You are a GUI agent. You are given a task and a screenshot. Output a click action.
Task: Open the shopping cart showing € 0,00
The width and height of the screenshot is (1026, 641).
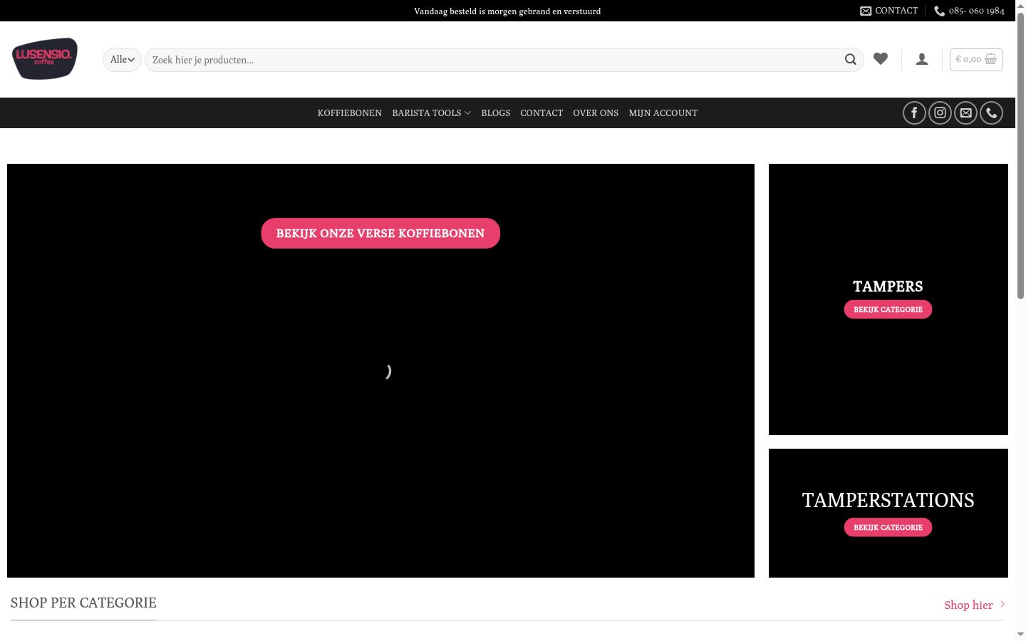pos(976,60)
